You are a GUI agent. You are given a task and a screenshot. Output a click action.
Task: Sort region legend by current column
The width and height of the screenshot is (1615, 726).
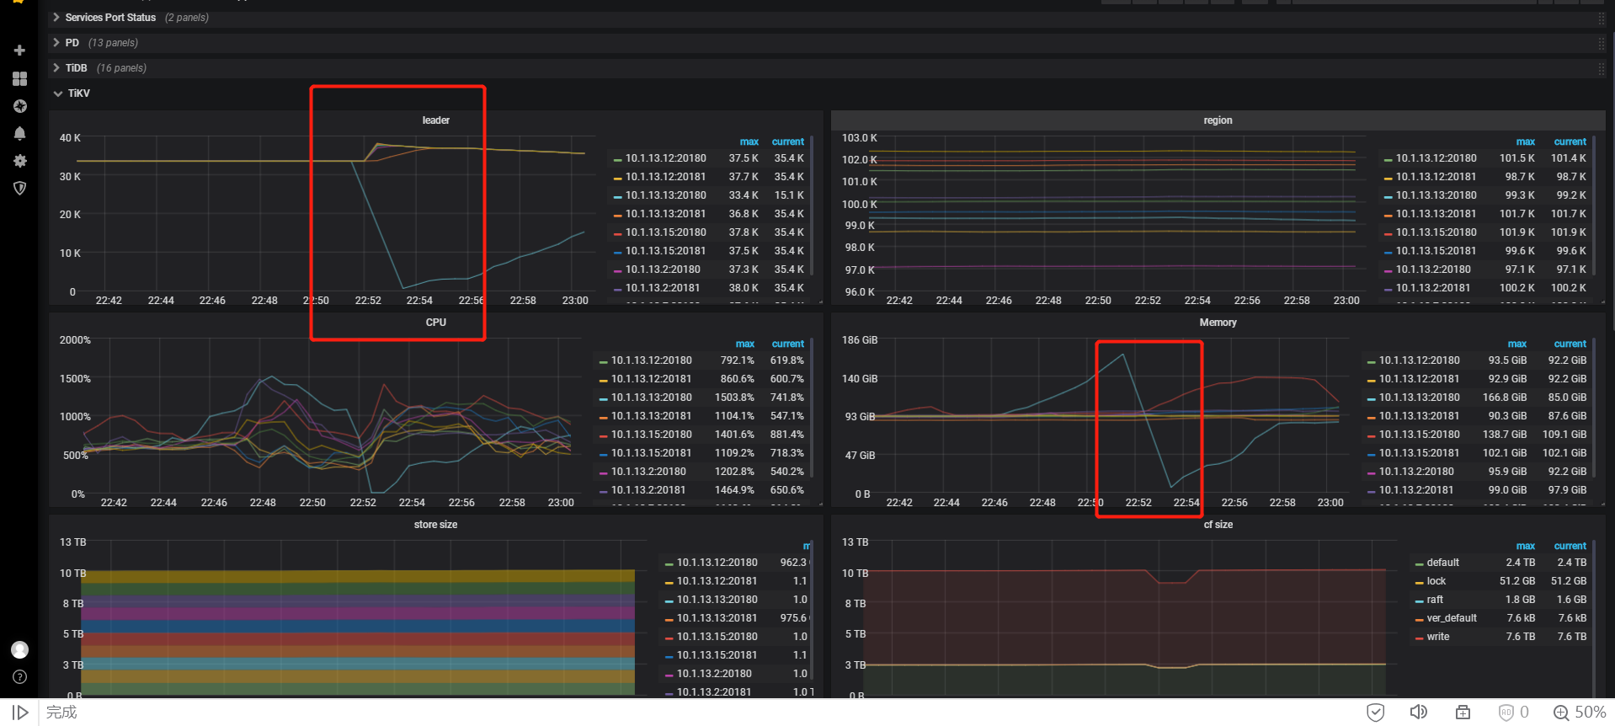click(x=1570, y=142)
